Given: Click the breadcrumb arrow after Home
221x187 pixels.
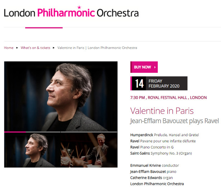Looking at the screenshot, I should click(17, 48).
